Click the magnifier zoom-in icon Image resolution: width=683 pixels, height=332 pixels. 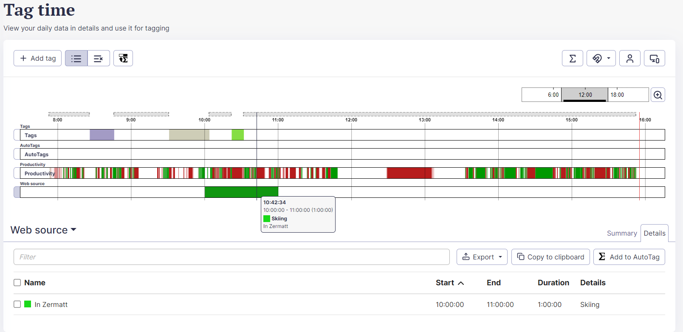click(x=658, y=95)
